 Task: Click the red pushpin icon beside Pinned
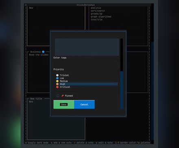pyautogui.click(x=63, y=96)
